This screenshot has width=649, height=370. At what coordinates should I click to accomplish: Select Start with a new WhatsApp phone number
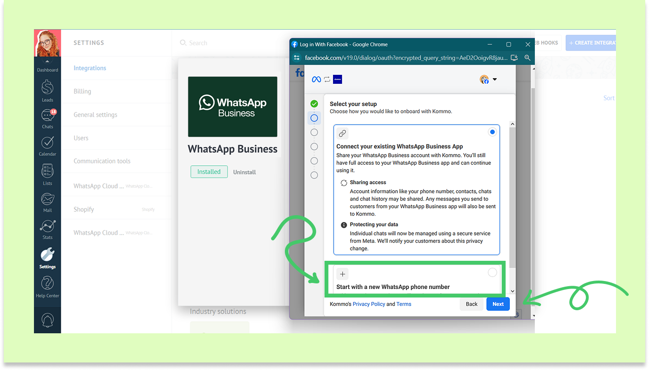(x=492, y=273)
